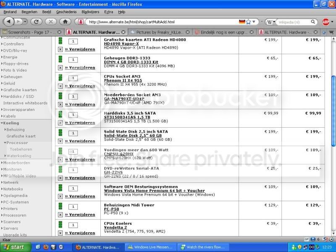Click the green availability icon for PC-P50

60,206
